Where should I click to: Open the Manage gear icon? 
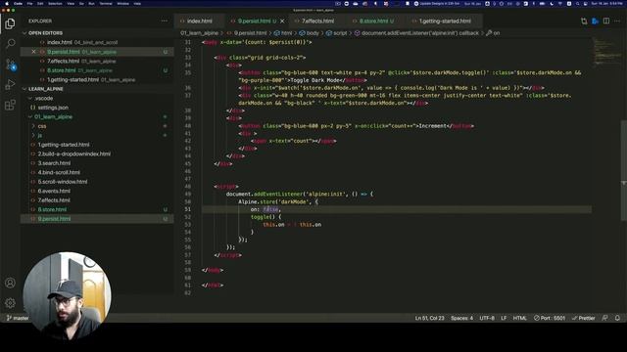pos(10,303)
